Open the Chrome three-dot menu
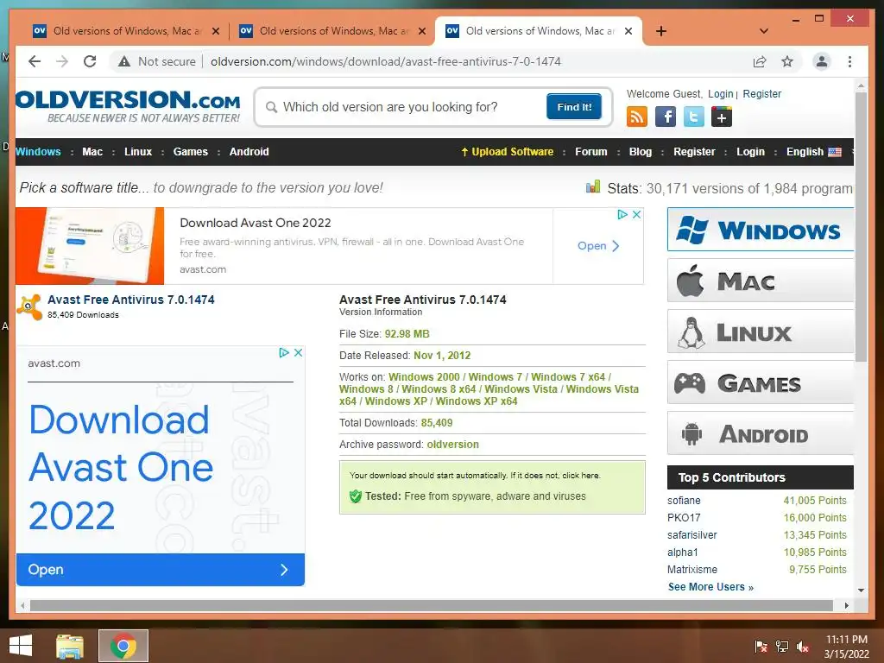Image resolution: width=884 pixels, height=663 pixels. 849,61
